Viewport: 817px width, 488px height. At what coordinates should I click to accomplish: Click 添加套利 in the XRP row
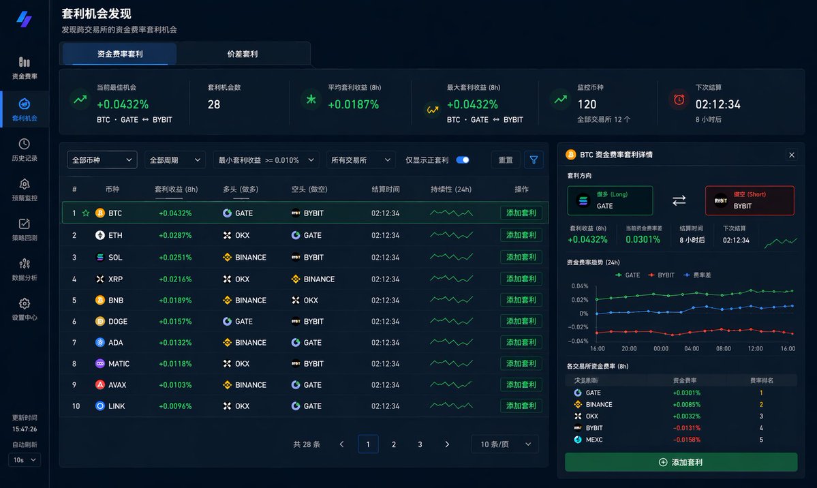(x=521, y=279)
